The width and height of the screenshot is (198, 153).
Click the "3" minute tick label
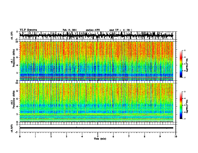[x=66, y=136]
